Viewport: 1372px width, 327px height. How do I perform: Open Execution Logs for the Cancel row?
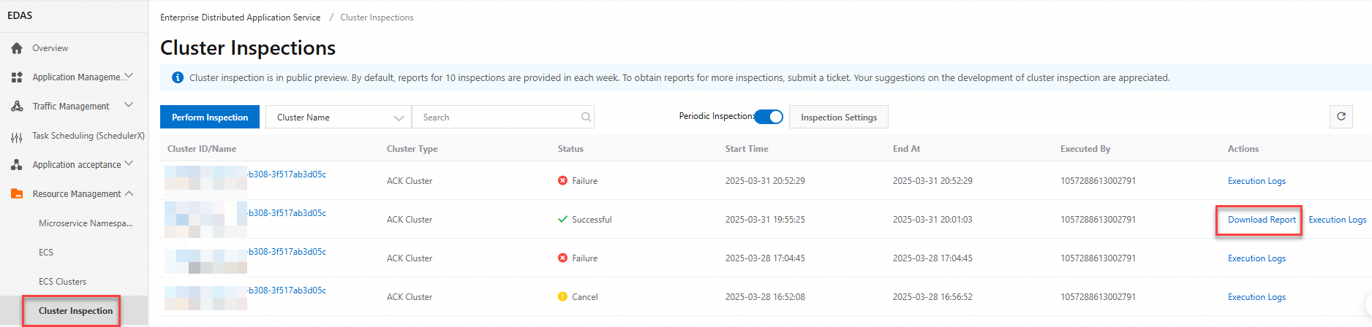click(x=1256, y=296)
